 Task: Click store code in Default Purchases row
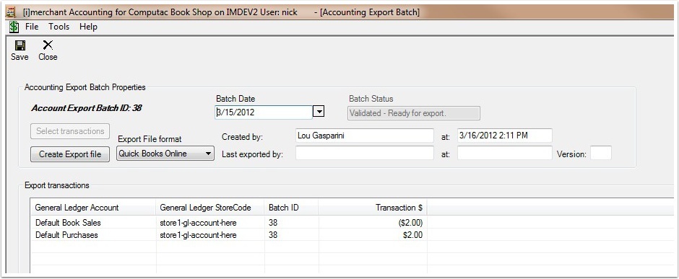click(x=199, y=235)
